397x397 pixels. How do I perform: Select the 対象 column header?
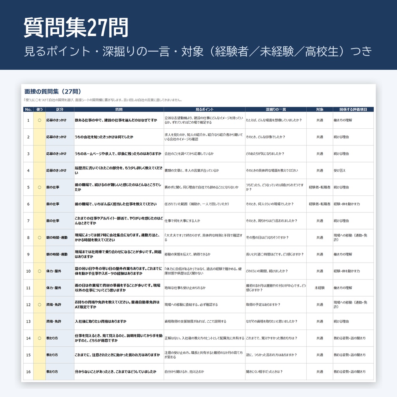[x=319, y=109]
